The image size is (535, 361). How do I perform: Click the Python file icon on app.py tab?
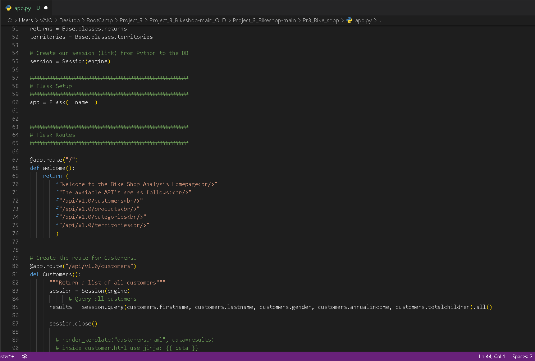8,8
